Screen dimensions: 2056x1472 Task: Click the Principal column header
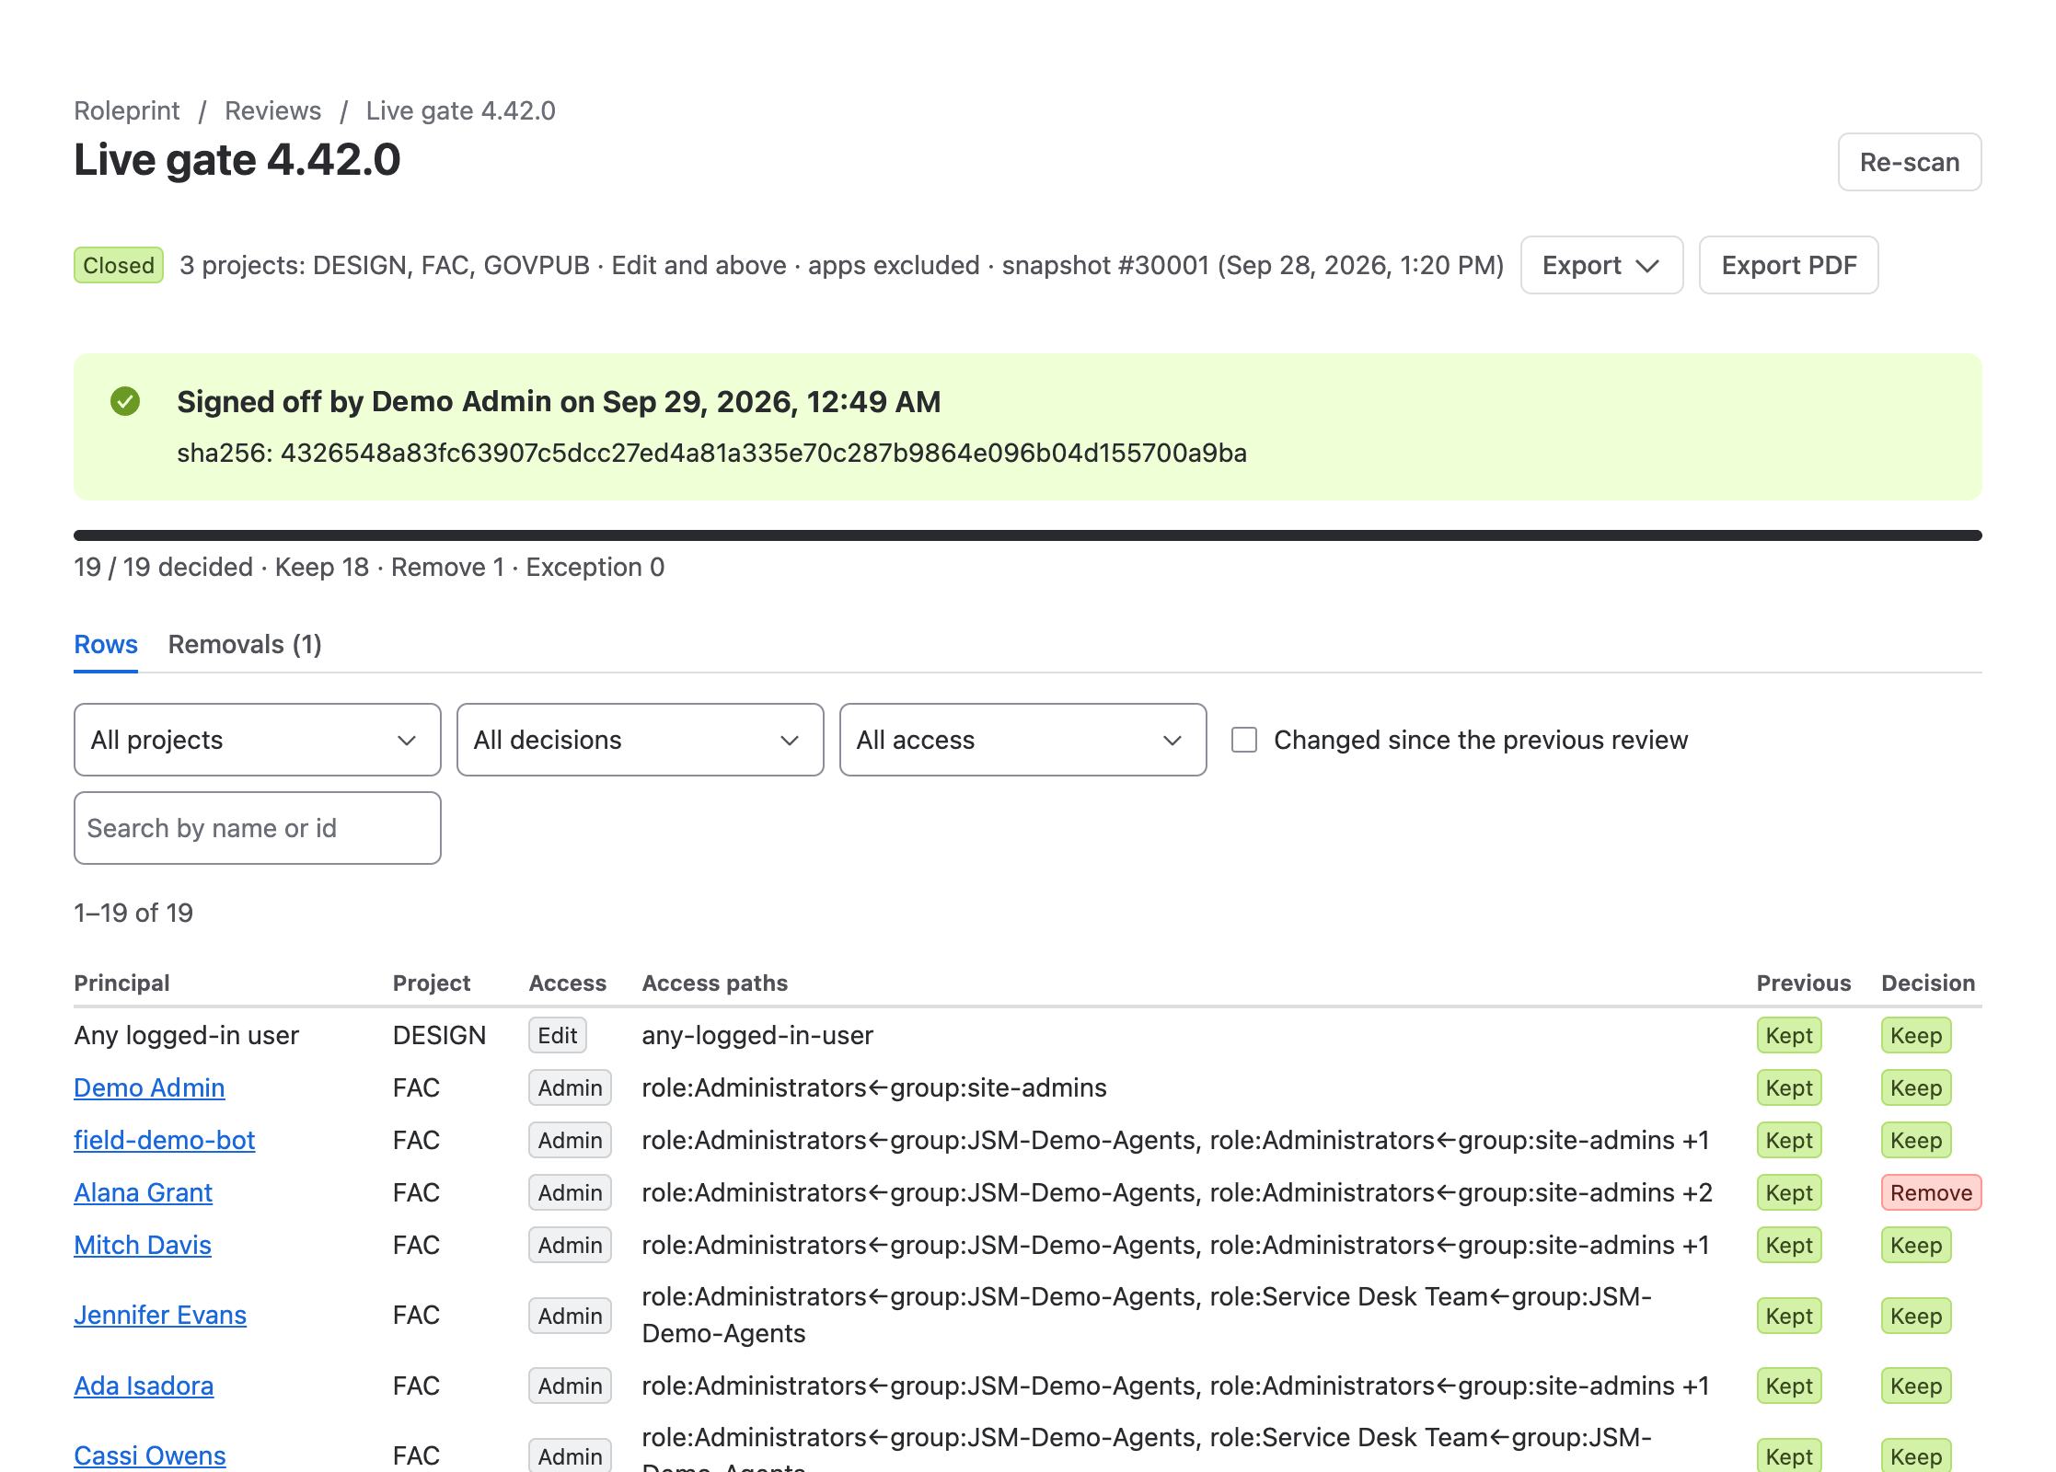coord(121,983)
